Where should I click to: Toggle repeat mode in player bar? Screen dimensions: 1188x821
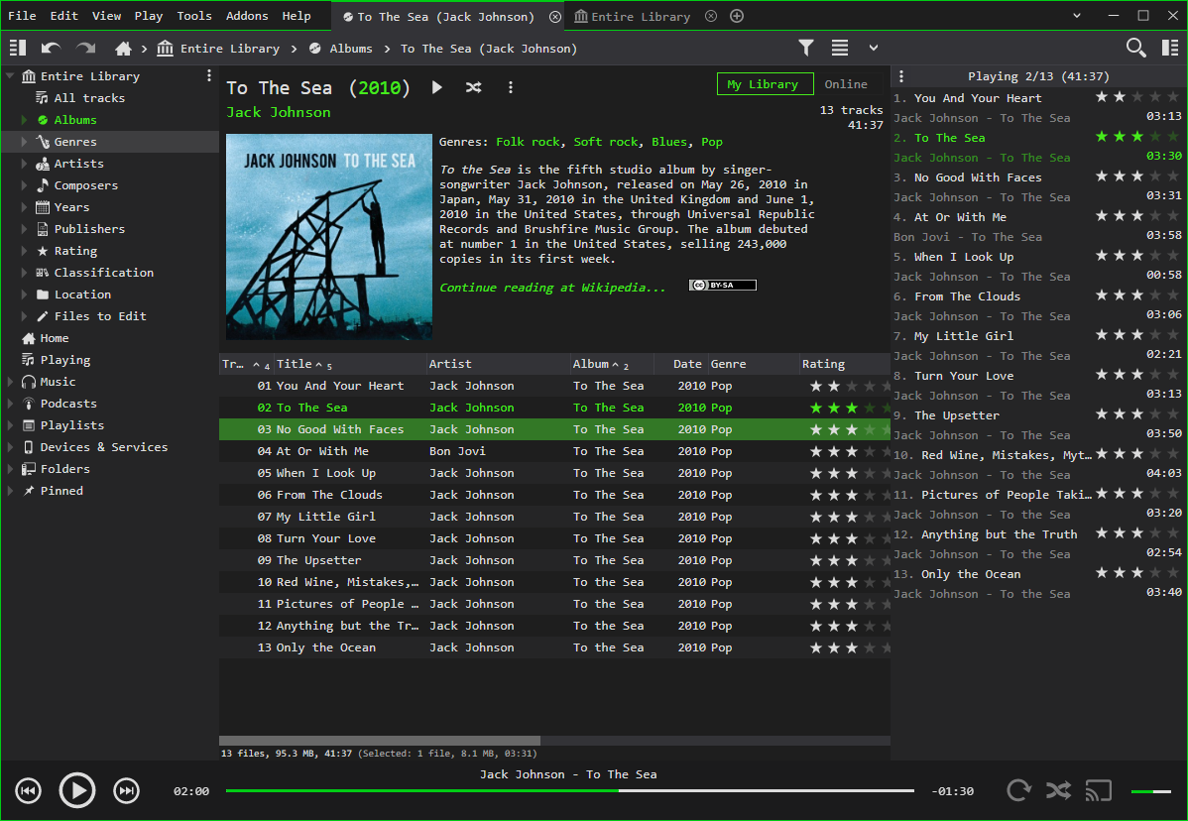coord(1019,790)
